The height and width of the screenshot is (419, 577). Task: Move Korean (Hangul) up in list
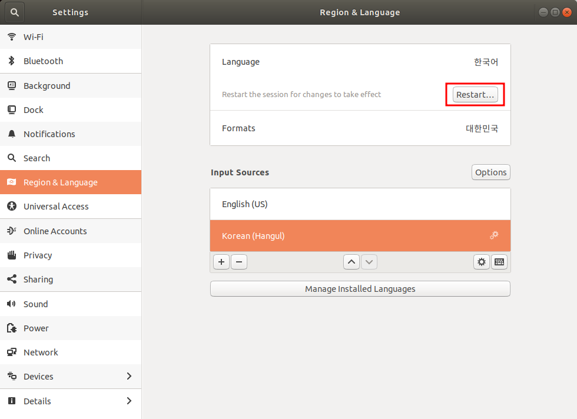351,262
